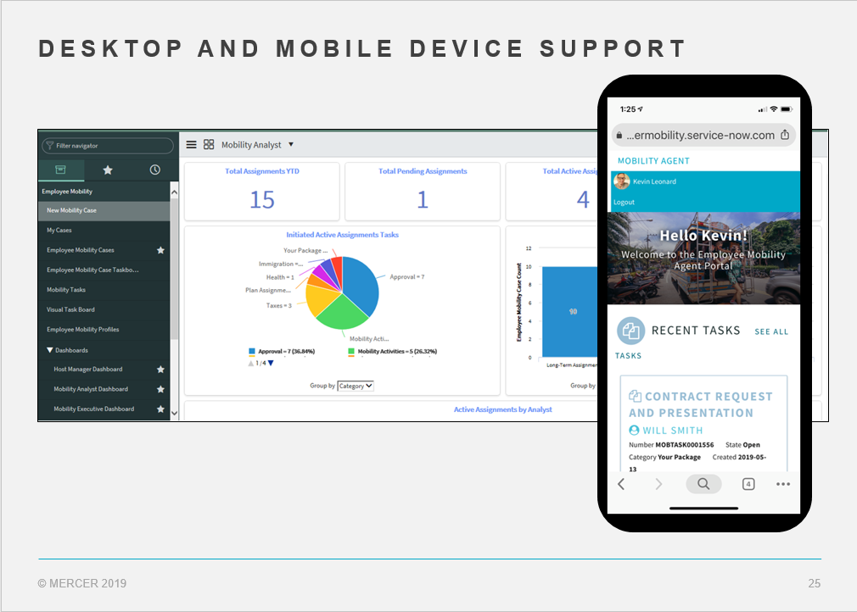Image resolution: width=857 pixels, height=612 pixels.
Task: Open the Group by Category combo box
Action: point(355,386)
